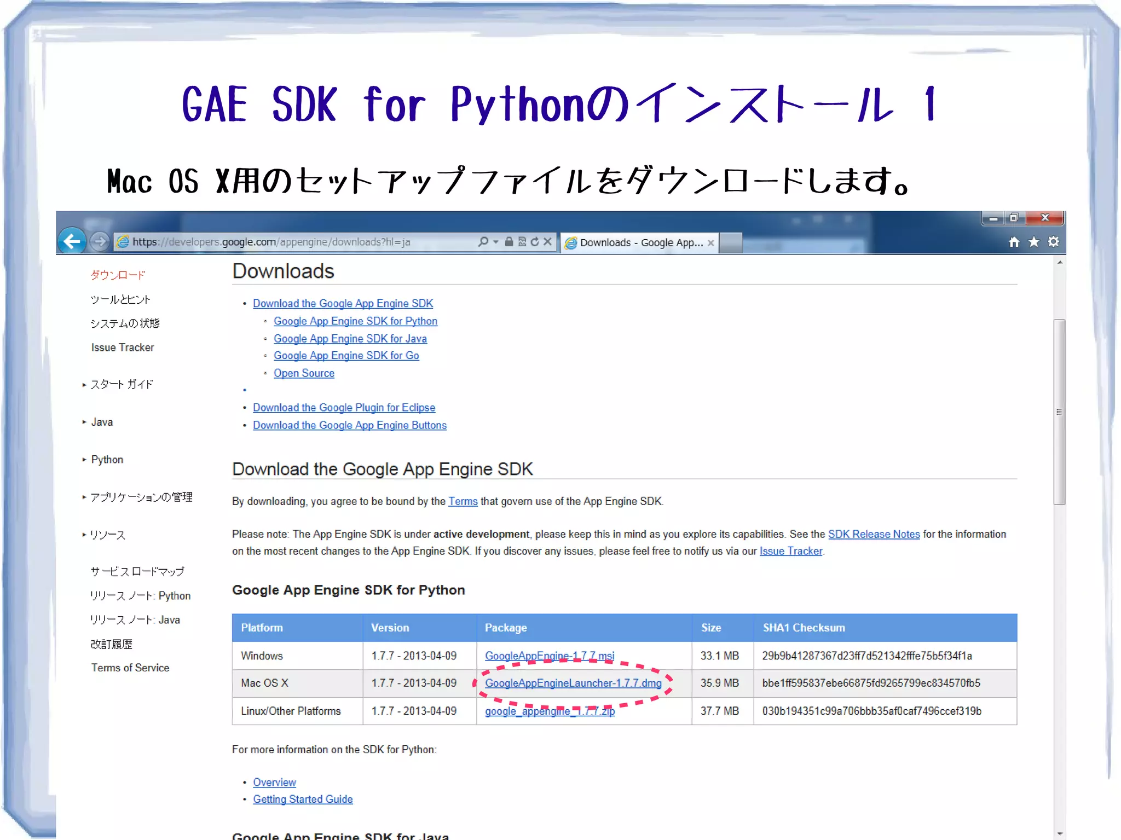This screenshot has width=1121, height=840.
Task: Download GoogleAppEngine-1.7.7.msi for Windows
Action: [550, 656]
